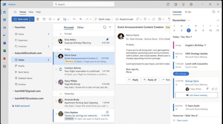This screenshot has width=223, height=124.
Task: Open More apps grid icon in rail
Action: pos(4,66)
